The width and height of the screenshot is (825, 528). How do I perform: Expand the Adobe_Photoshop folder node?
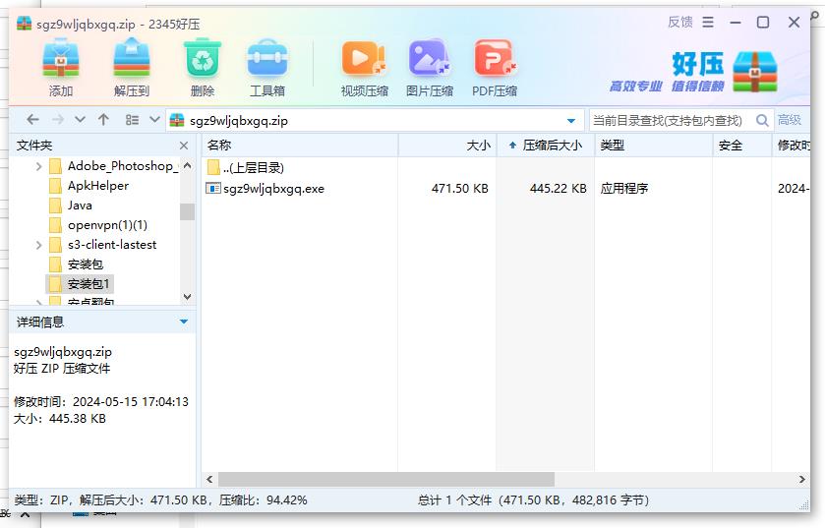(x=38, y=166)
